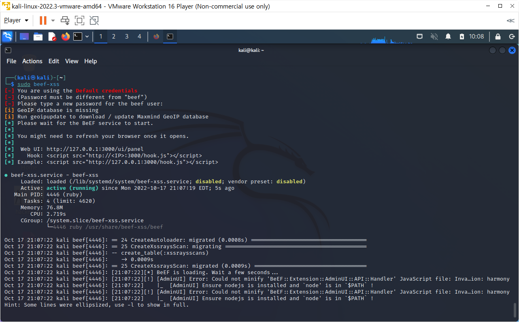This screenshot has height=322, width=519.
Task: Open the terminal window menu icon
Action: pos(8,50)
